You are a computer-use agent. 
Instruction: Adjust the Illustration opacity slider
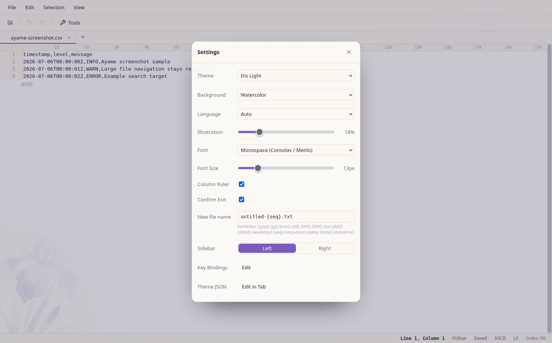(x=286, y=132)
